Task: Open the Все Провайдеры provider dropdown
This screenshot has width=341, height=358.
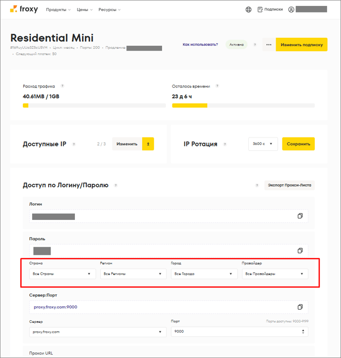Action: [275, 274]
